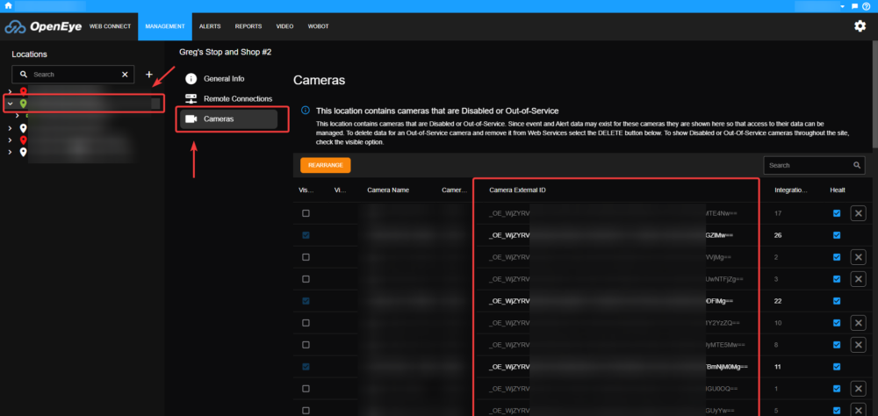878x416 pixels.
Task: Add a new location with the plus icon
Action: click(x=149, y=74)
